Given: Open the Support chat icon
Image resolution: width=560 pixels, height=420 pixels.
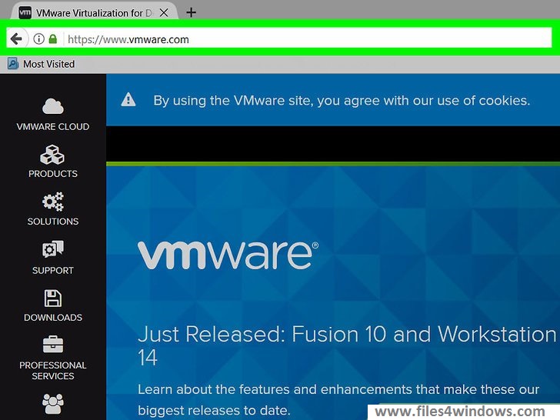Looking at the screenshot, I should [53, 249].
